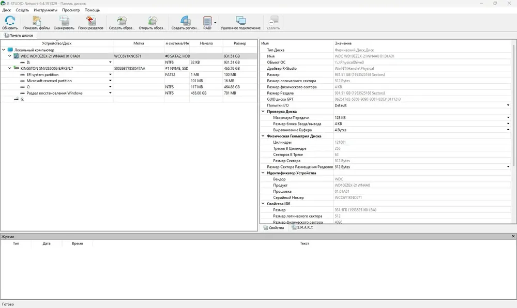Open Выравнивание Буфера 4 Bytes dropdown
Viewport: 517px width, 308px height.
pos(508,130)
